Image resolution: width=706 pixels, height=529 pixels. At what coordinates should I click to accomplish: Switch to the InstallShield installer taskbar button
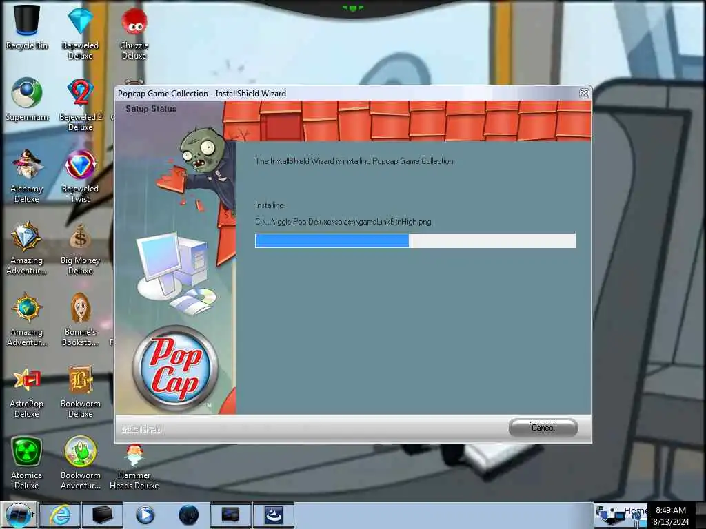pyautogui.click(x=273, y=515)
